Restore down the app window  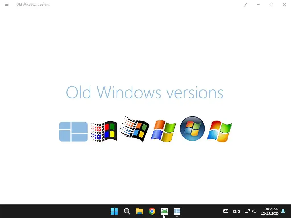[271, 5]
